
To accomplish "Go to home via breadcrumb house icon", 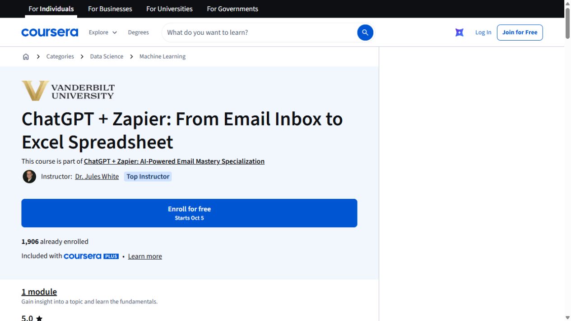I will tap(26, 56).
